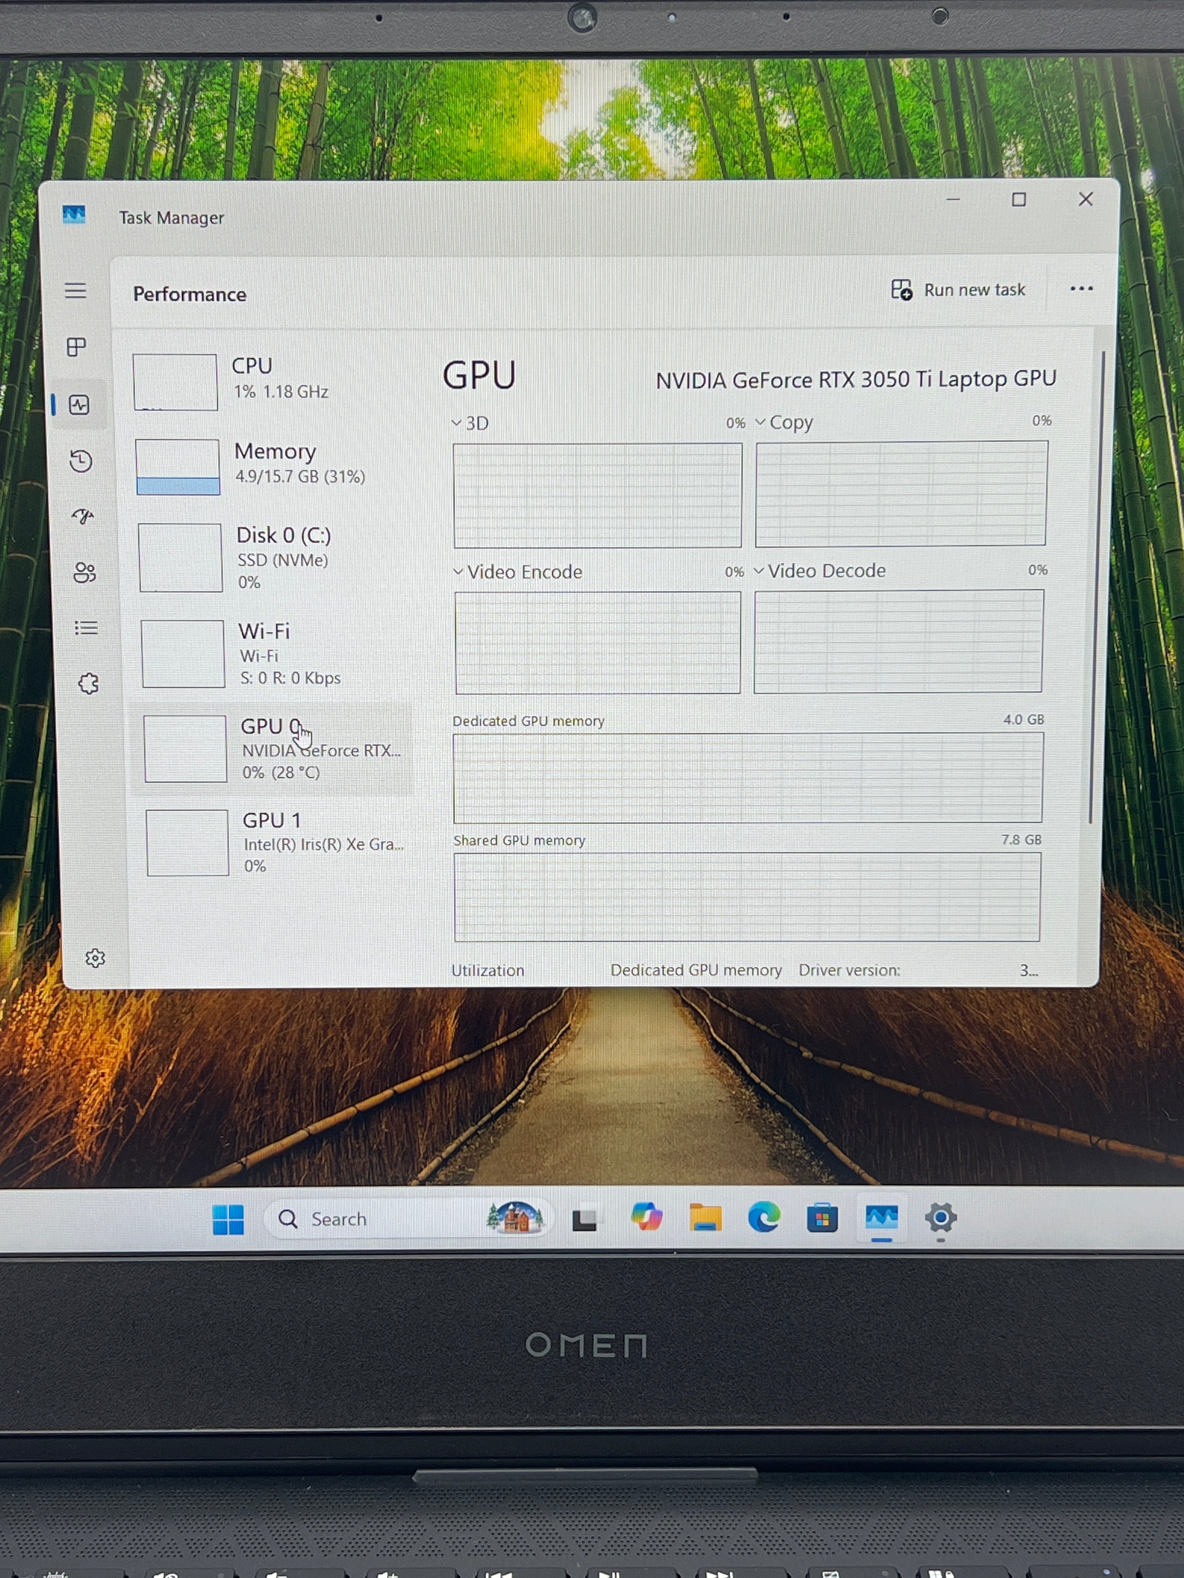Click the search highlight holiday image in taskbar
The image size is (1184, 1578).
[514, 1217]
